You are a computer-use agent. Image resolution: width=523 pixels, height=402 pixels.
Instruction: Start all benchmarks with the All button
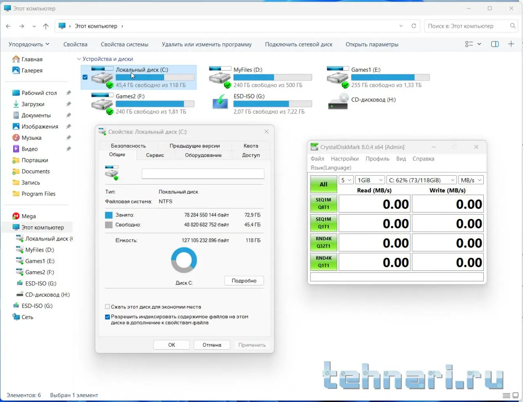(324, 184)
